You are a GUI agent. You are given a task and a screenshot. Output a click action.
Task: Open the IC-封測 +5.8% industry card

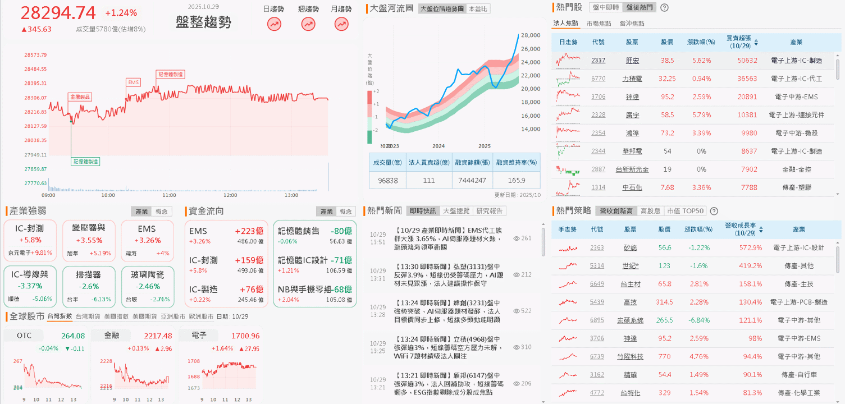31,240
